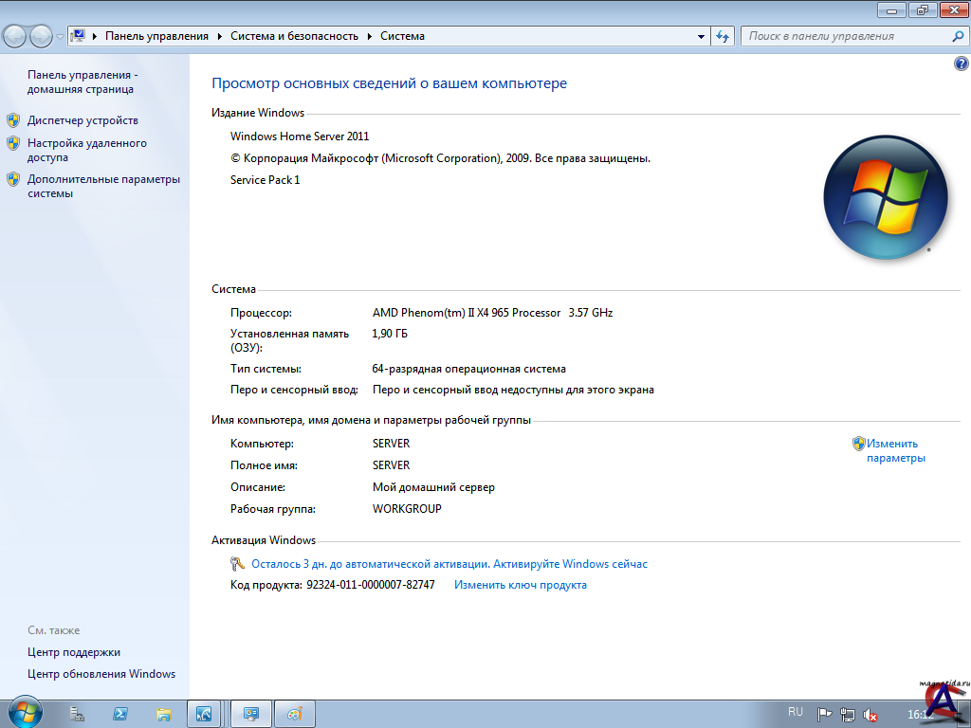Image resolution: width=971 pixels, height=728 pixels.
Task: Open help with the question mark icon
Action: (960, 64)
